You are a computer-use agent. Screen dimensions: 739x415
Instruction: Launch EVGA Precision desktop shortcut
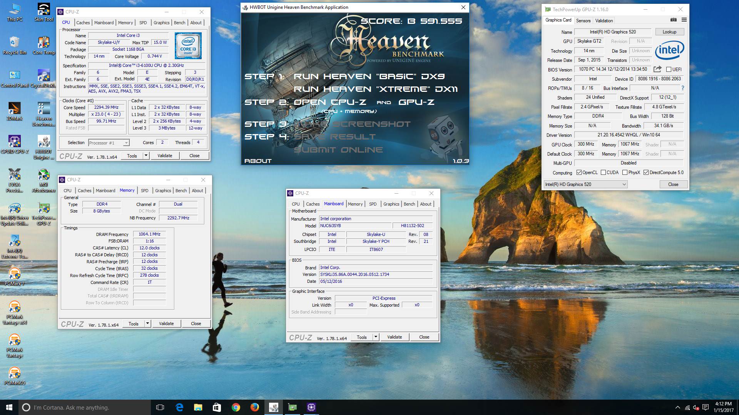[x=15, y=180]
